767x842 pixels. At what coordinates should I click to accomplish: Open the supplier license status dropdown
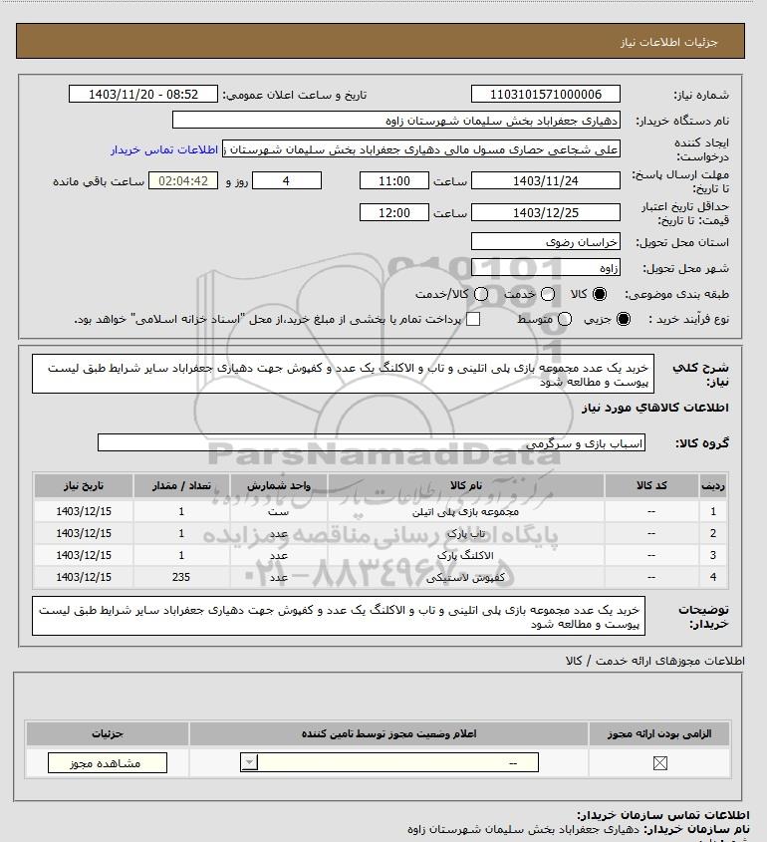click(x=389, y=762)
